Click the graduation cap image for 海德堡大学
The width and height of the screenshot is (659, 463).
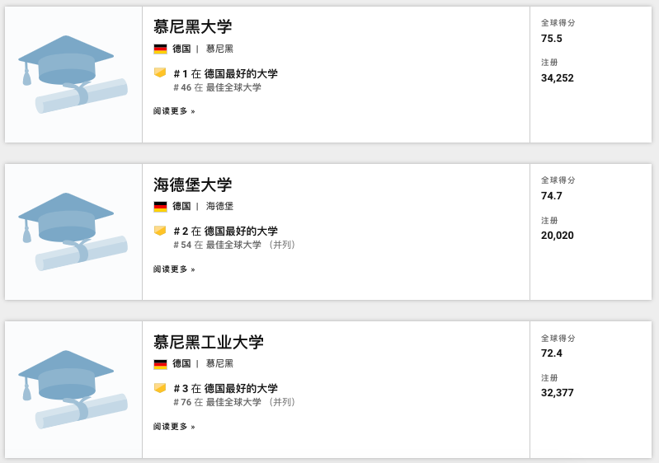pos(73,231)
